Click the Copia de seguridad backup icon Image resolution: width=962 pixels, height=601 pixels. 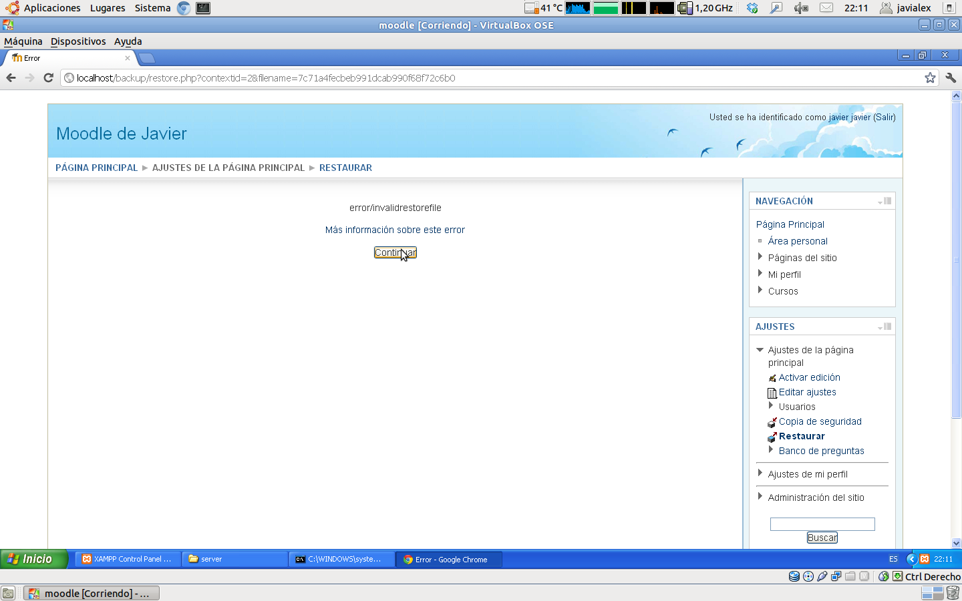[772, 422]
